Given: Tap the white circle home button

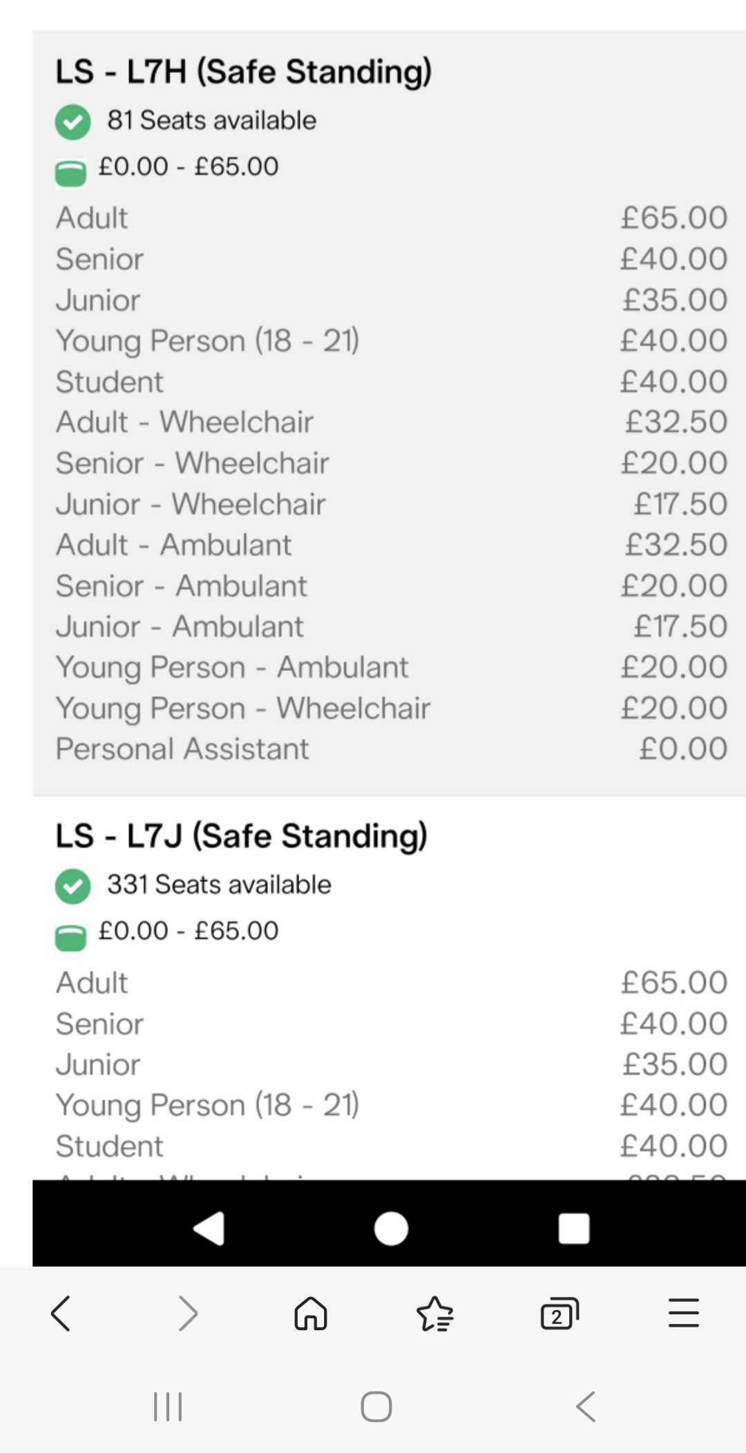Looking at the screenshot, I should coord(391,1229).
